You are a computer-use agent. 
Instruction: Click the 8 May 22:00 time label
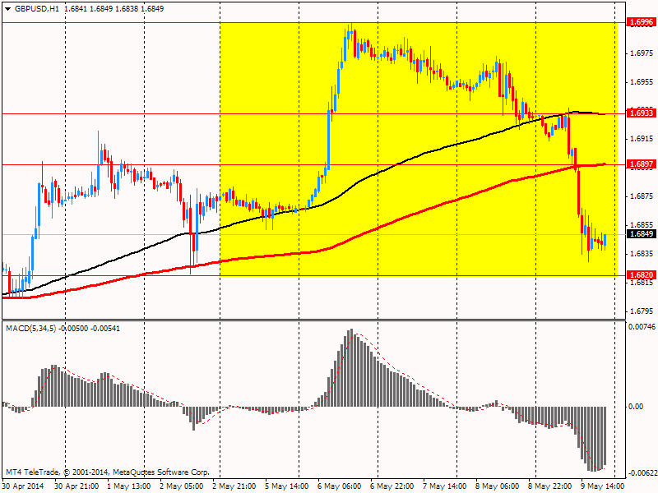550,486
